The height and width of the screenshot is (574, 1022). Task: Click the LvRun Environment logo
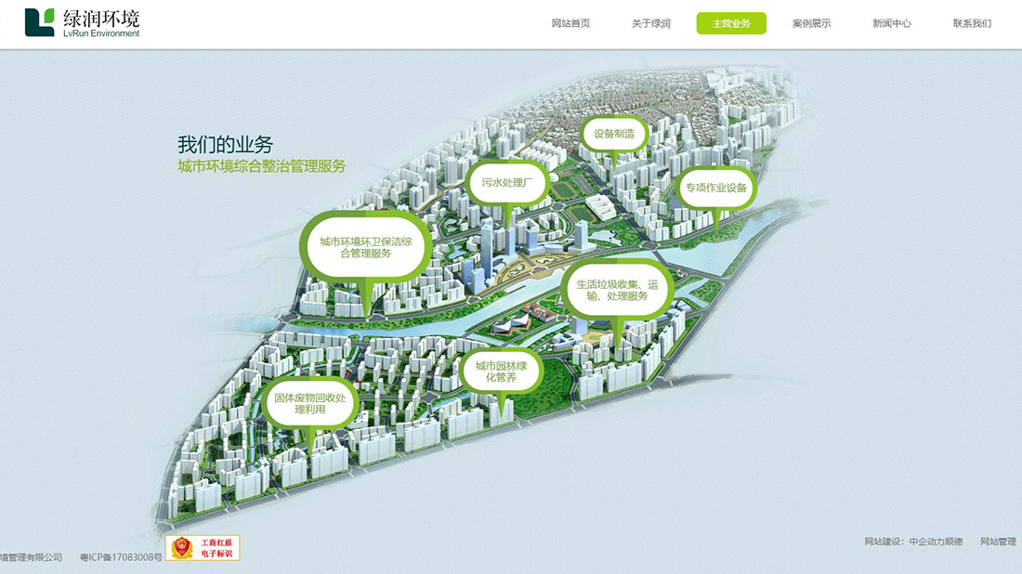coord(83,22)
